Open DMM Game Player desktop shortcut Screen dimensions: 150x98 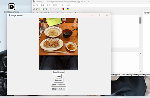click(12, 8)
